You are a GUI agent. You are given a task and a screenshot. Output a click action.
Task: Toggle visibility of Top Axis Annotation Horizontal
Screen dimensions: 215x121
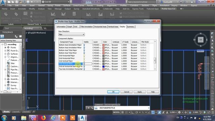(x=84, y=69)
